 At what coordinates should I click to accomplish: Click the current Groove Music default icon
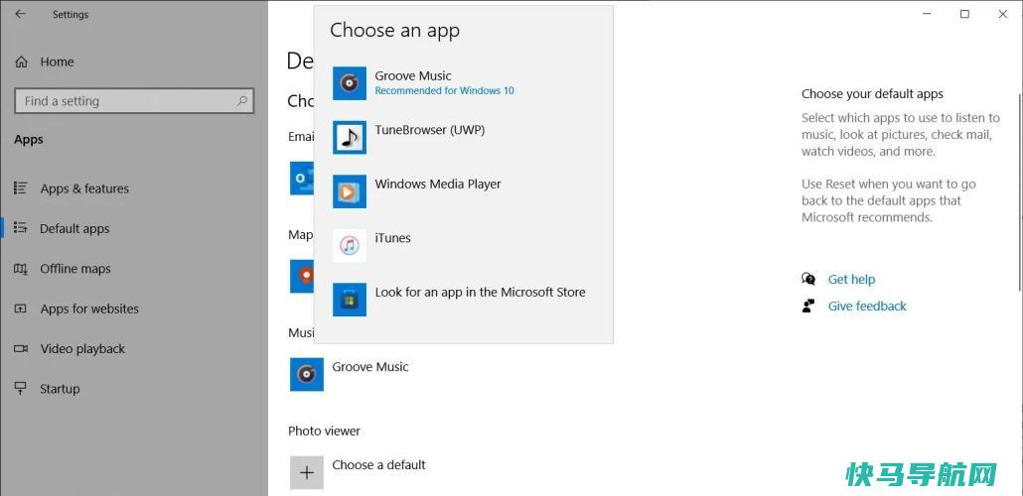point(307,374)
